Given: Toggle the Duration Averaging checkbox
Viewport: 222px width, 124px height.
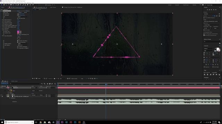Looking at the screenshot, I should click(18, 47).
